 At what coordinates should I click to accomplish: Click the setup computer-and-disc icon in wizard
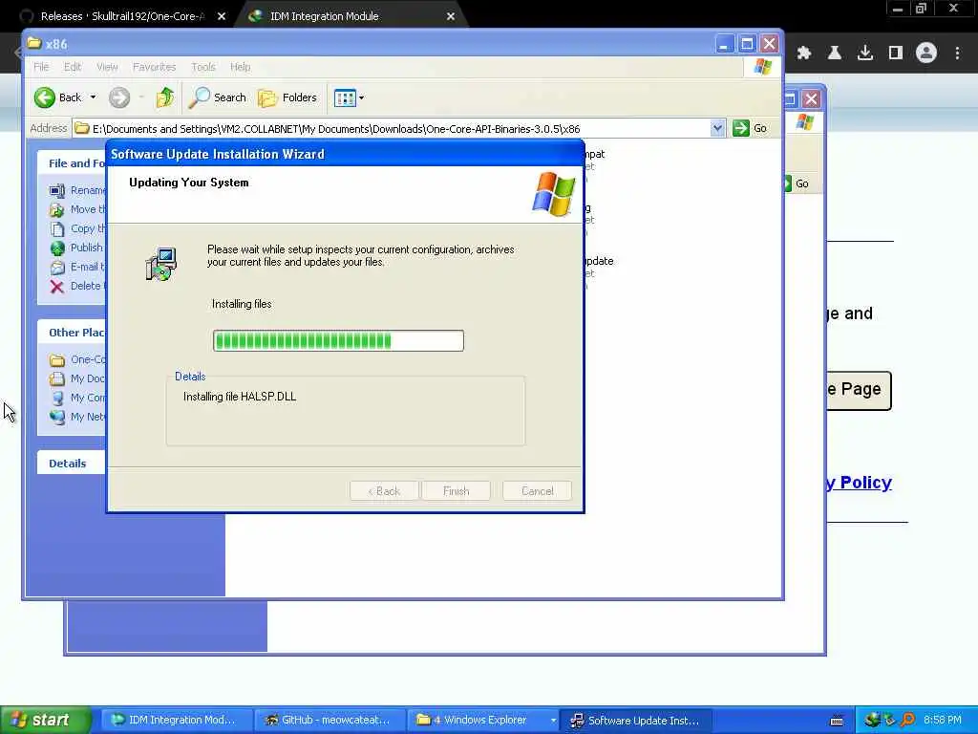[x=160, y=264]
